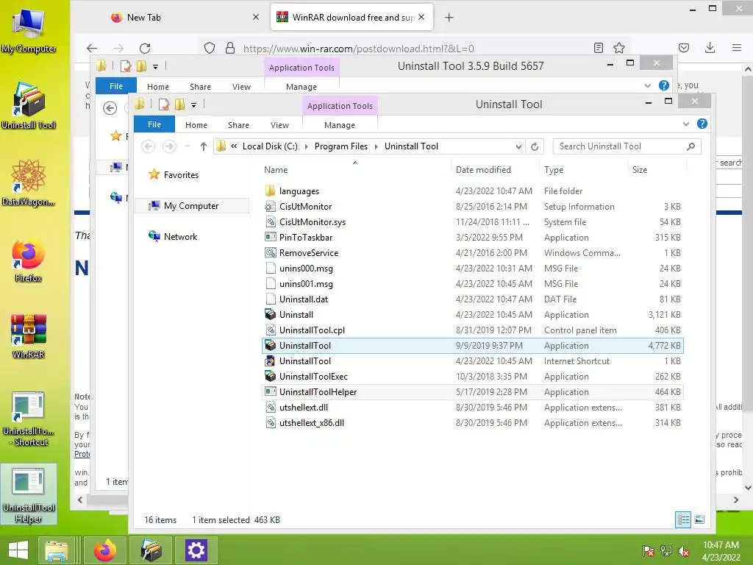Image resolution: width=753 pixels, height=565 pixels.
Task: Click the search magnifier icon
Action: pyautogui.click(x=691, y=146)
